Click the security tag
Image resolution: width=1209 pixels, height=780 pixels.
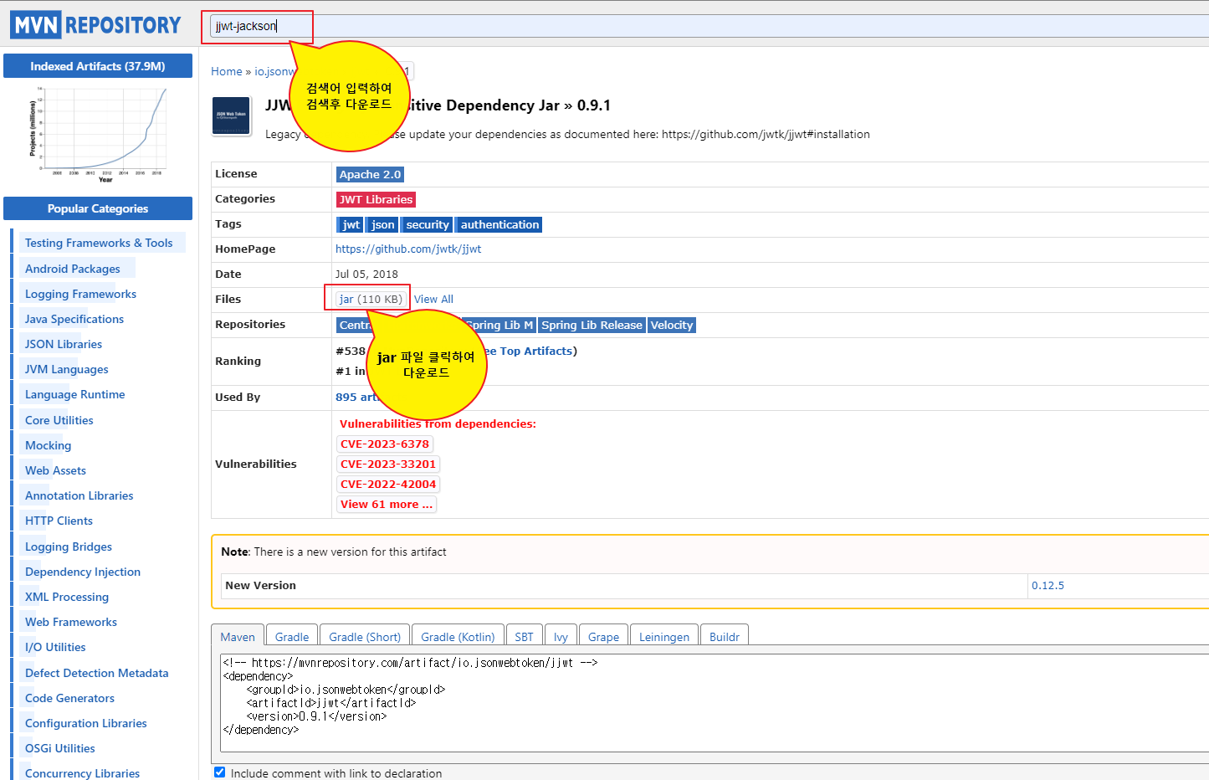tap(427, 224)
